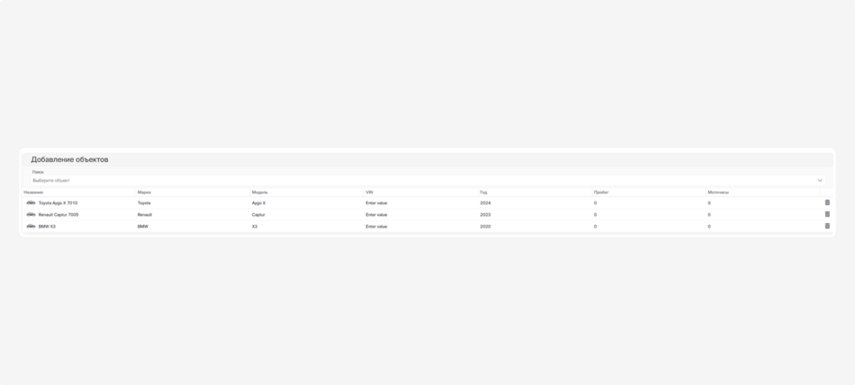
Task: Expand the object search dropdown arrow
Action: [820, 180]
